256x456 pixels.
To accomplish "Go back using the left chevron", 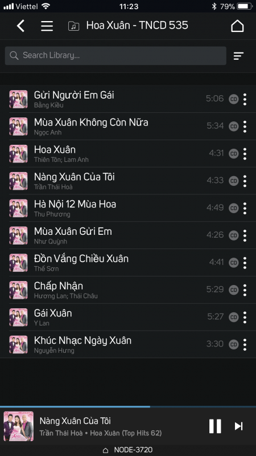I will click(x=20, y=26).
